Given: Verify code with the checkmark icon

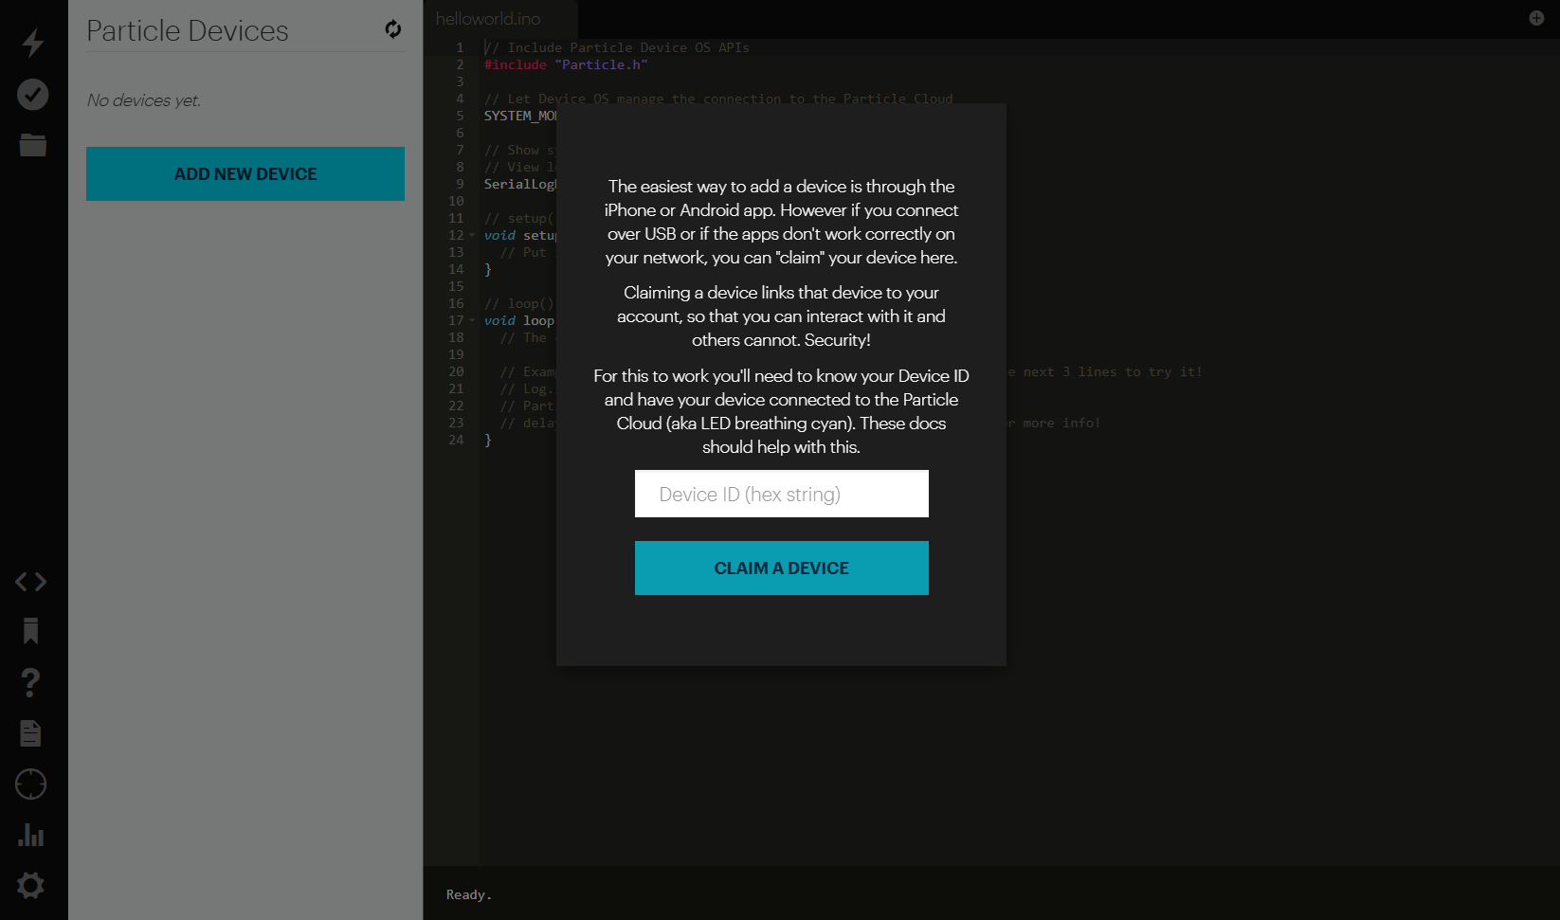Looking at the screenshot, I should [31, 95].
